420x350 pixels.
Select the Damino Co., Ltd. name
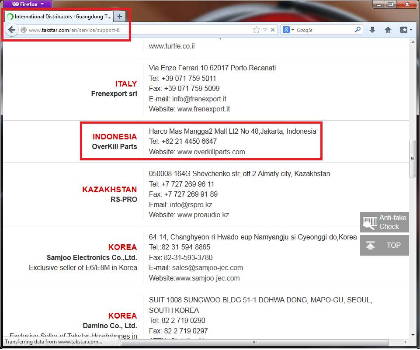tap(110, 326)
